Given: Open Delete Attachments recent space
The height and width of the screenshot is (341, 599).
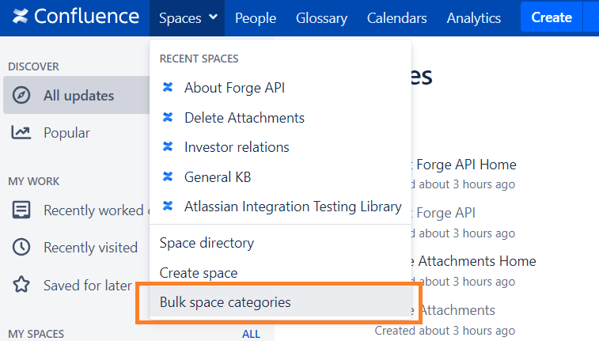Looking at the screenshot, I should tap(244, 117).
